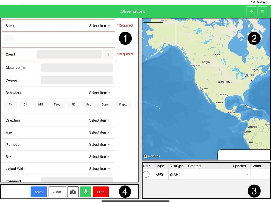Select the GPS START row delete circle
271x203 pixels.
click(x=146, y=174)
